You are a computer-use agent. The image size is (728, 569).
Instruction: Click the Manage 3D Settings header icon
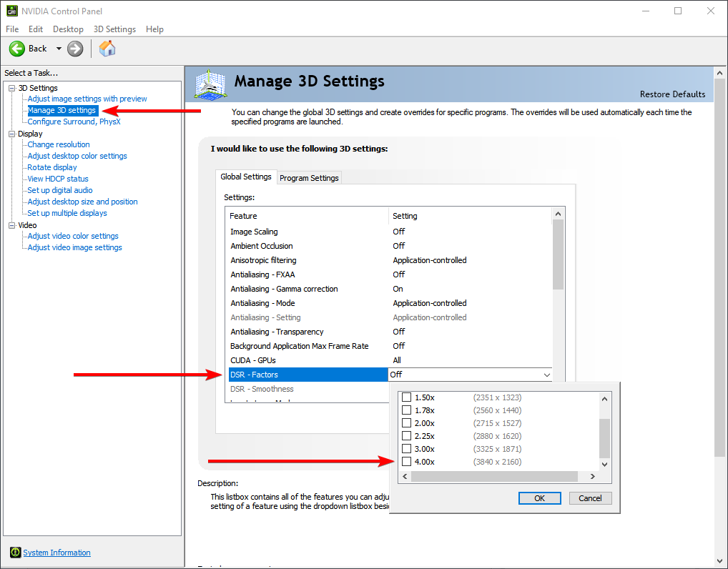[x=210, y=84]
